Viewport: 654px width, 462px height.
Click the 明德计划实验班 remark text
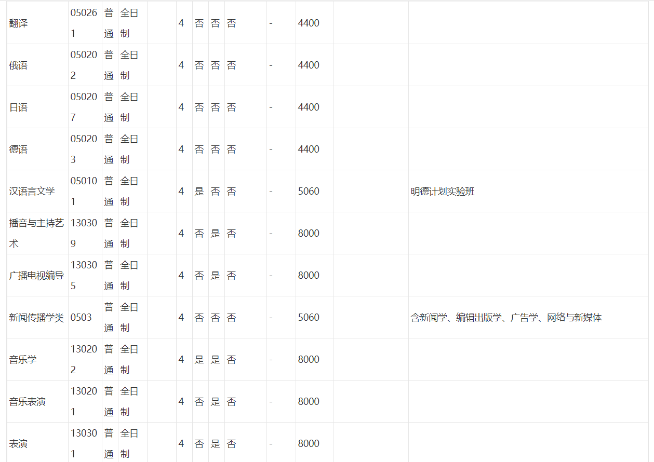(443, 192)
